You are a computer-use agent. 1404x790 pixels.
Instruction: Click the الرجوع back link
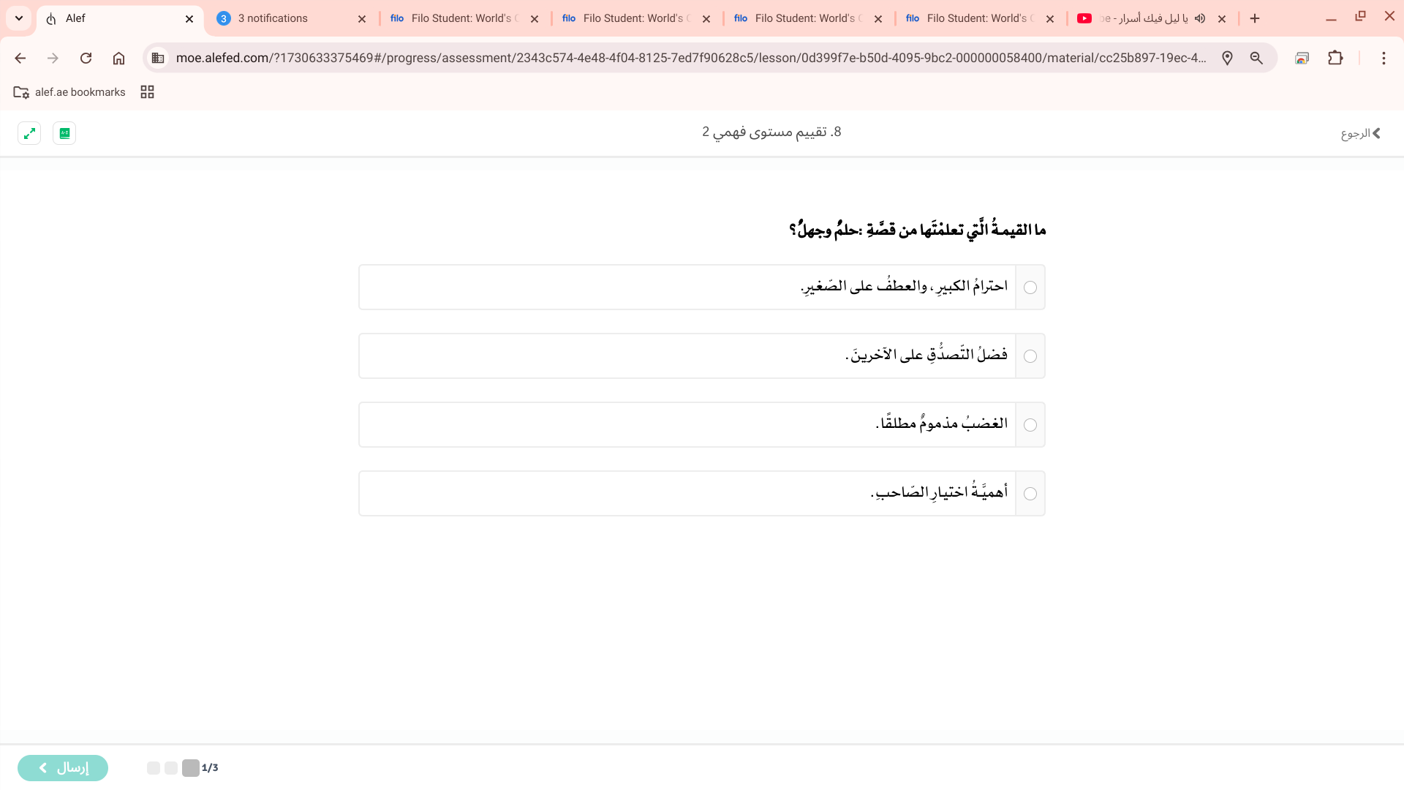pyautogui.click(x=1360, y=133)
